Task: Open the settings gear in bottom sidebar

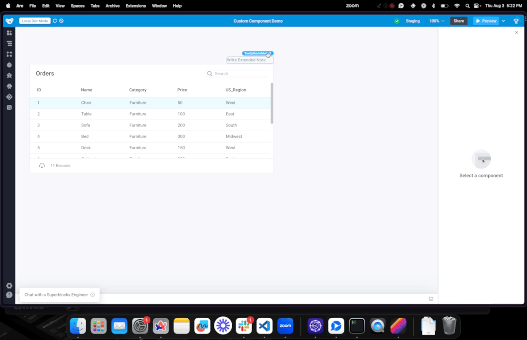Action: pyautogui.click(x=9, y=286)
